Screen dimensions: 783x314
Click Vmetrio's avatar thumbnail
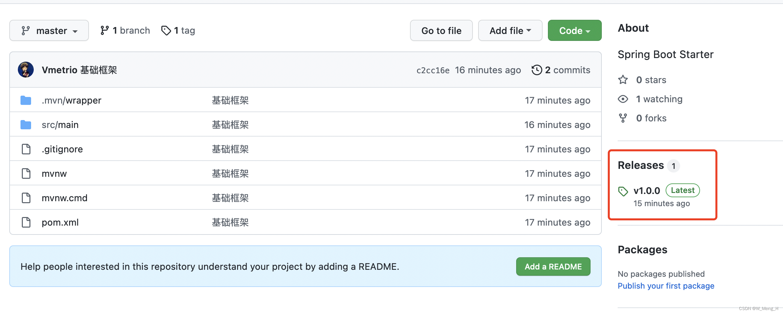pyautogui.click(x=26, y=70)
